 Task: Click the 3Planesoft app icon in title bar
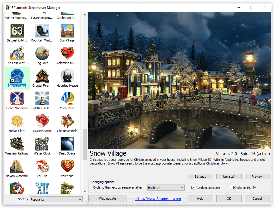[8, 7]
